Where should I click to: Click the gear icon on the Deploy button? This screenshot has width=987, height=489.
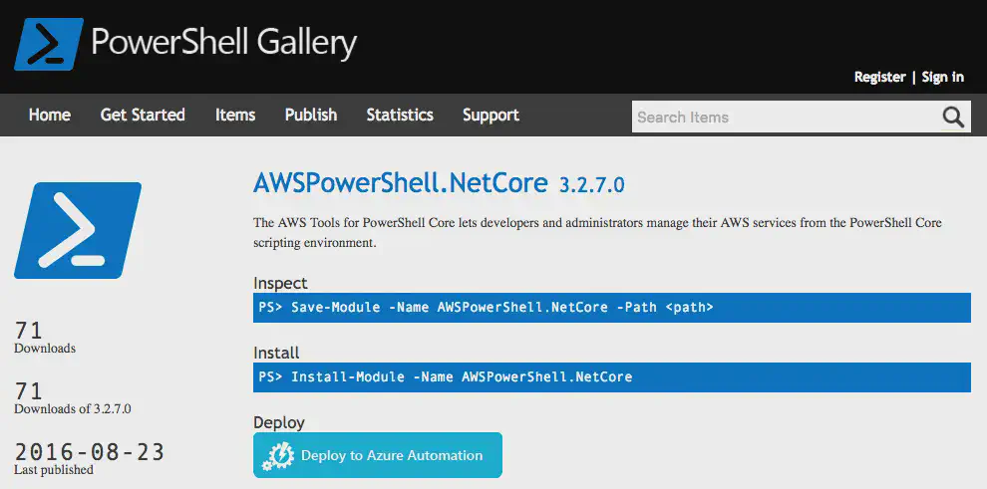click(277, 455)
